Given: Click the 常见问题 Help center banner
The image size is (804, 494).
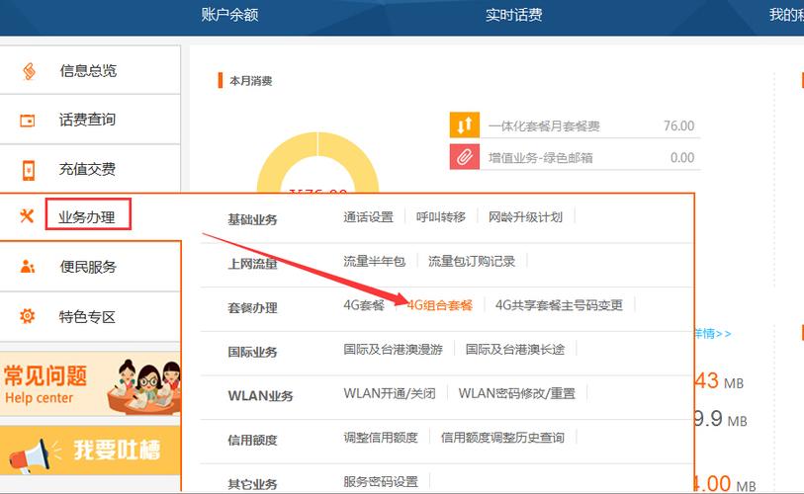Looking at the screenshot, I should (x=90, y=383).
